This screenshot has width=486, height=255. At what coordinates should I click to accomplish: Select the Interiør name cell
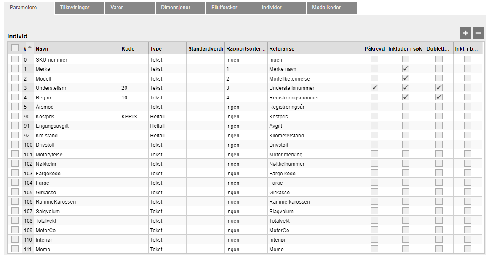(x=77, y=239)
